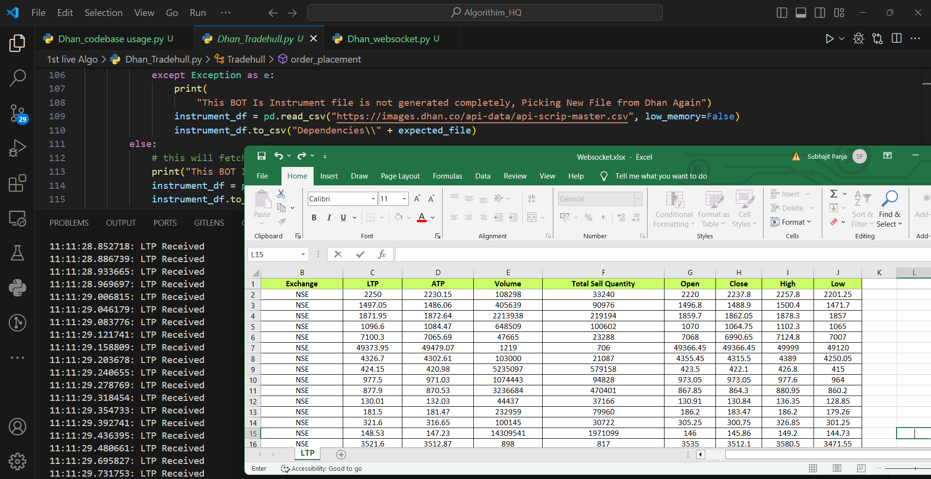This screenshot has height=479, width=931.
Task: Click red Font Color swatch button
Action: tap(422, 217)
